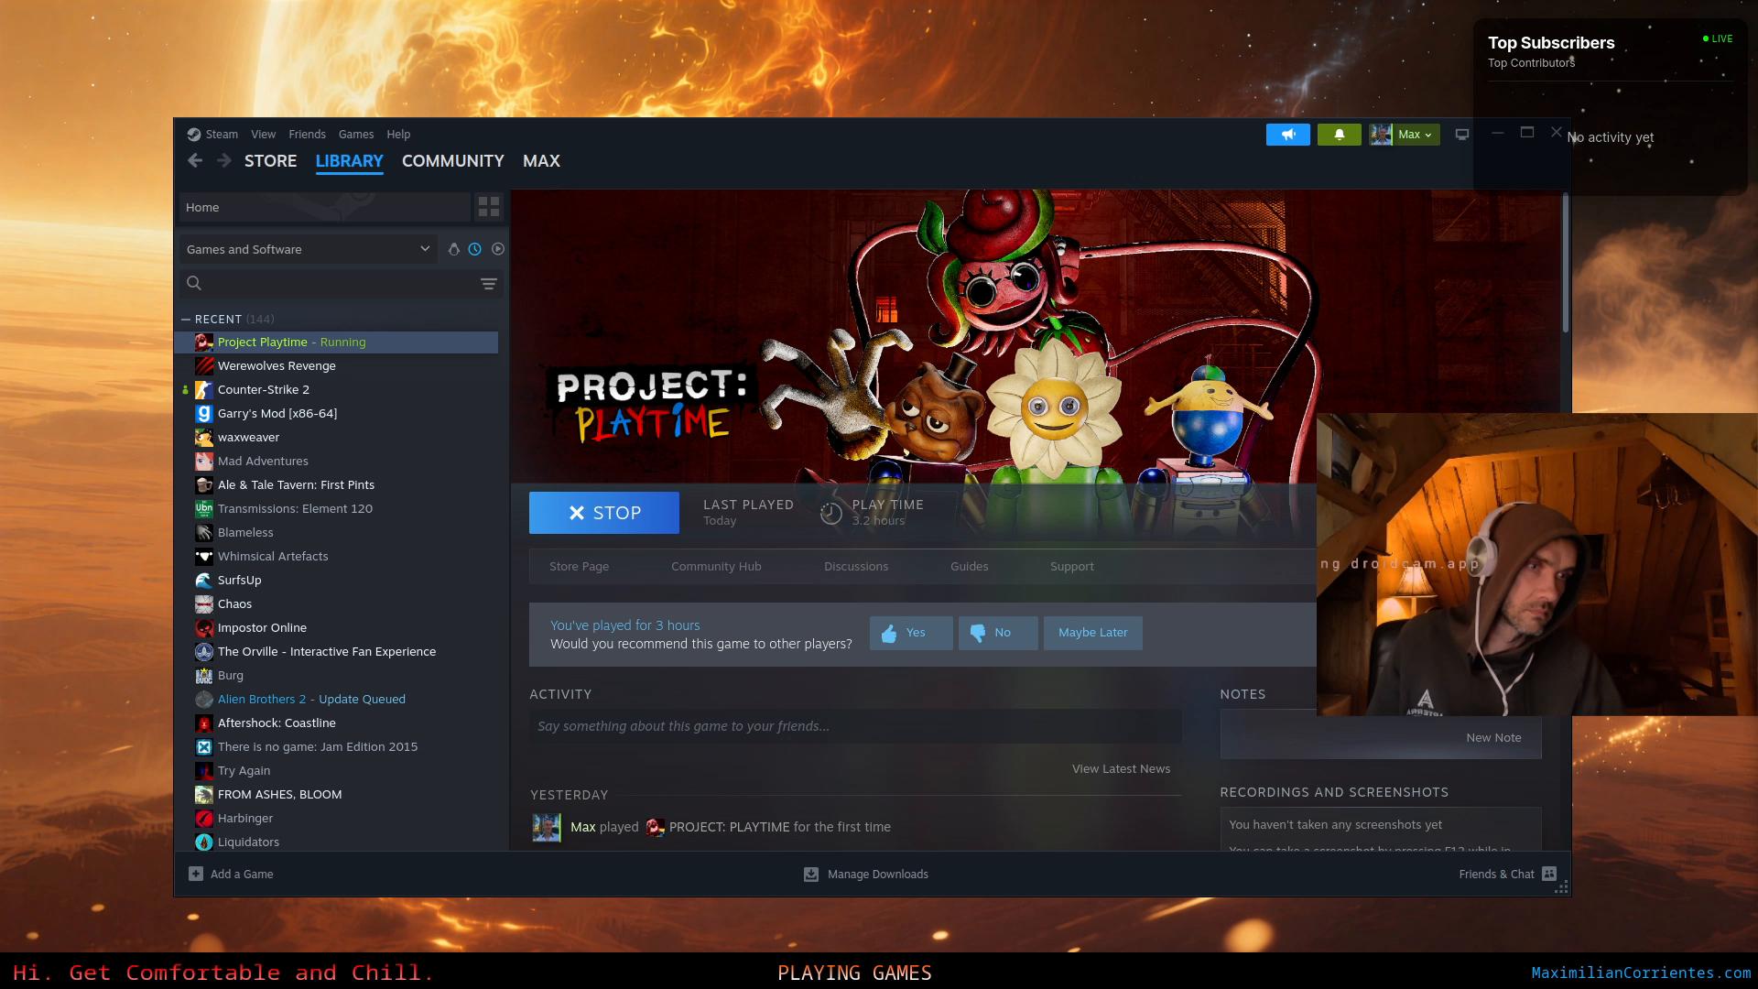Click the thumbs up Yes button
1758x989 pixels.
[x=911, y=633]
